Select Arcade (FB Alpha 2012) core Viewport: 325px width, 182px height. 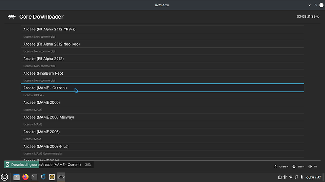pos(162,59)
